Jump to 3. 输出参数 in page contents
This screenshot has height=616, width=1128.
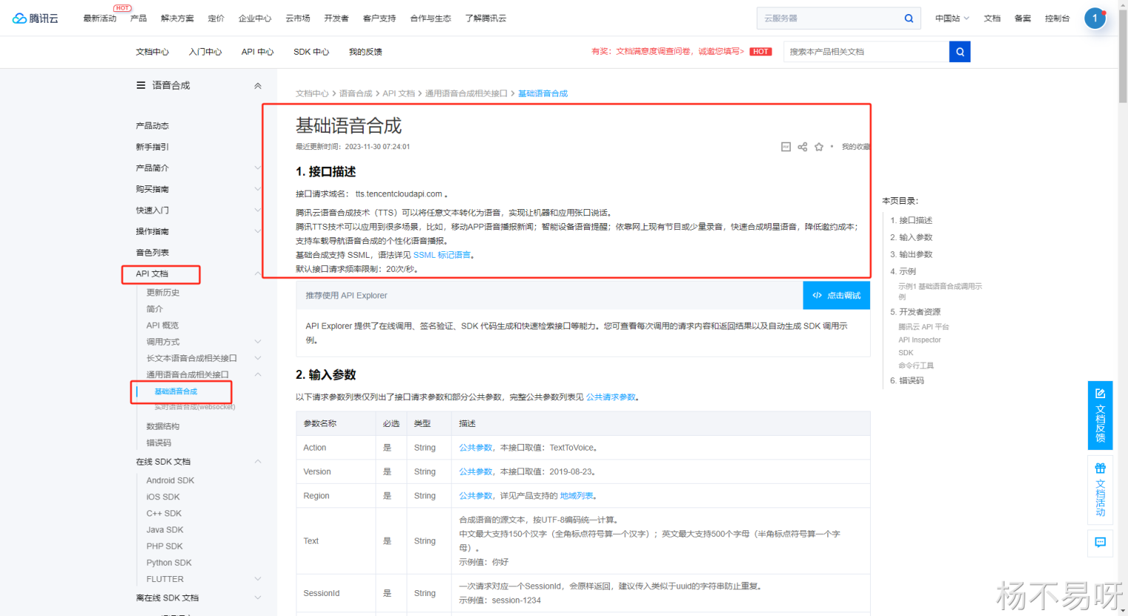(x=911, y=255)
